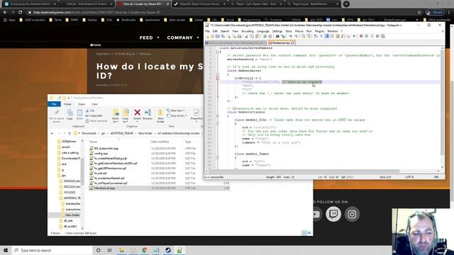Reload the page in Chrome

pyautogui.click(x=20, y=12)
